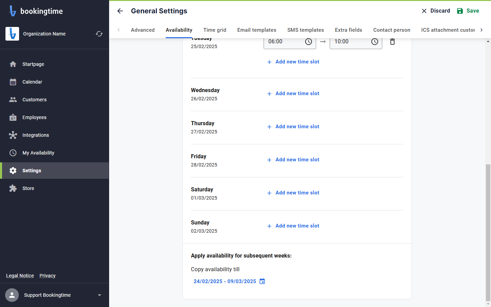Save the general settings

tap(468, 11)
